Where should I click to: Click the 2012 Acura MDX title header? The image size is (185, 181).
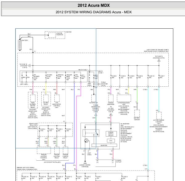(x=92, y=6)
